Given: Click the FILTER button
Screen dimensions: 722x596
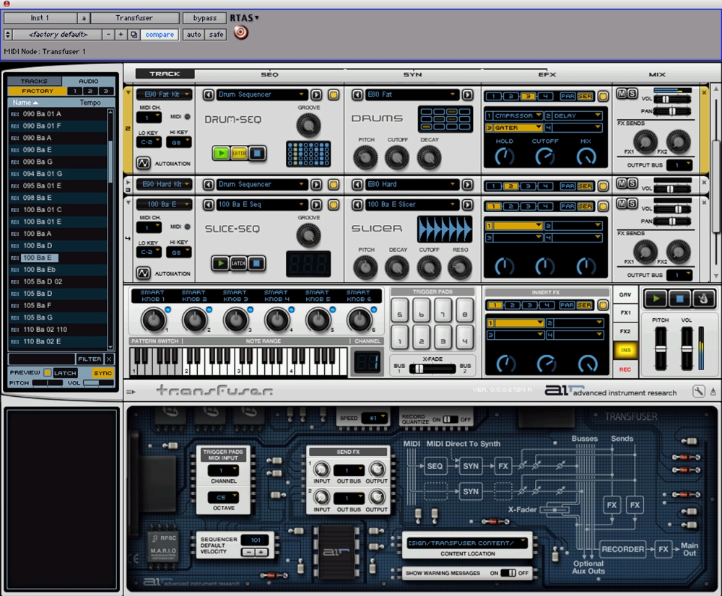Looking at the screenshot, I should (x=90, y=359).
